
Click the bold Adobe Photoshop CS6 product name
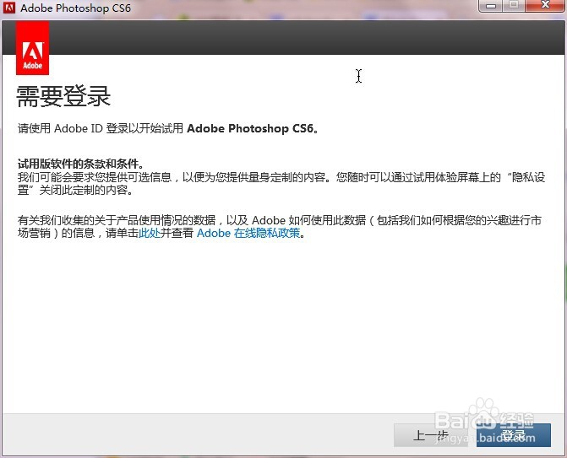click(x=250, y=128)
